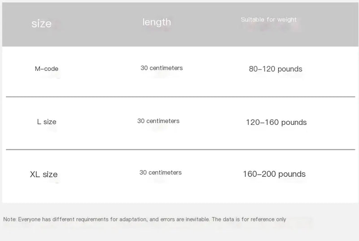Click the "length" column header
Screen dimensions: 359x241
click(x=157, y=22)
